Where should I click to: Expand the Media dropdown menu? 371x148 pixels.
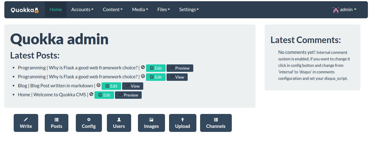pyautogui.click(x=140, y=9)
